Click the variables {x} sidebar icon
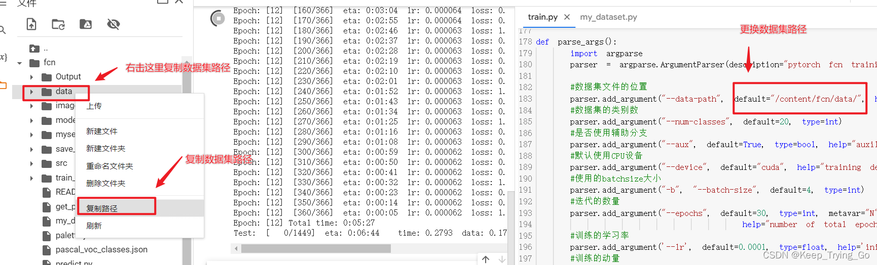The image size is (877, 265). pyautogui.click(x=3, y=57)
